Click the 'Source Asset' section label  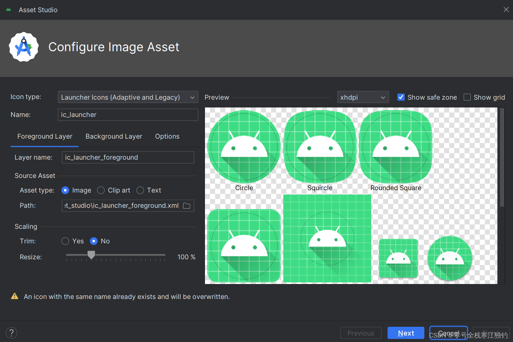[35, 176]
